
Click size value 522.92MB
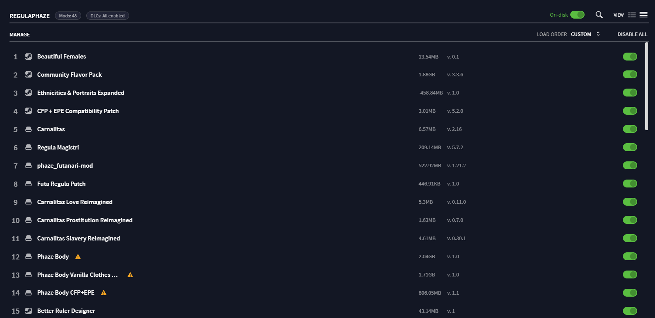coord(430,166)
